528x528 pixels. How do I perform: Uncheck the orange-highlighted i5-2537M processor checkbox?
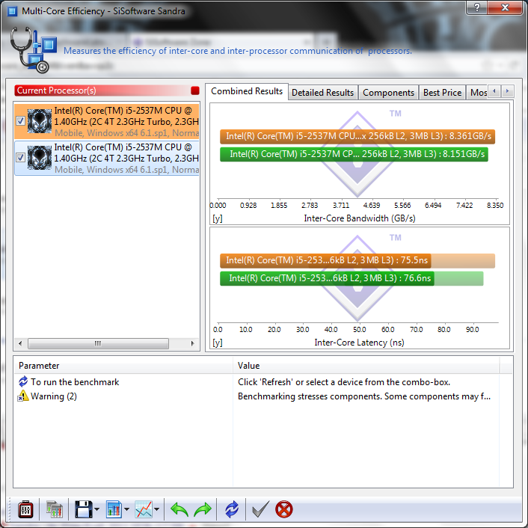coord(20,121)
